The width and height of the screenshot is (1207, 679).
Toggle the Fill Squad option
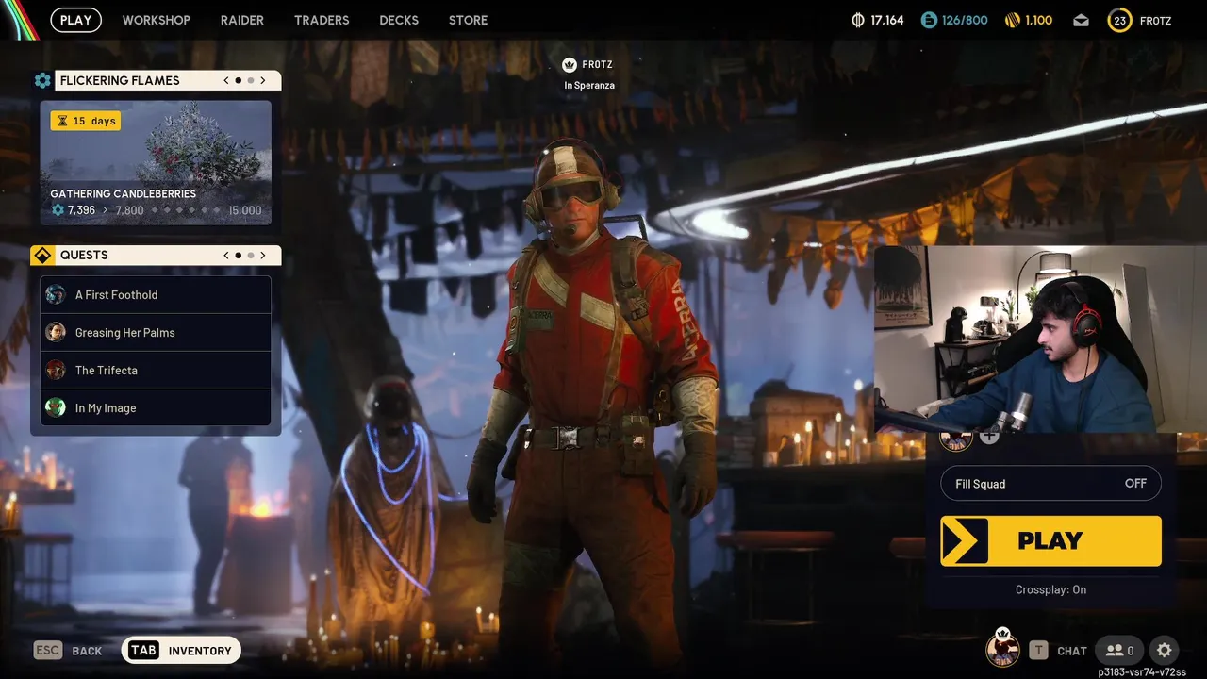[x=1050, y=484]
